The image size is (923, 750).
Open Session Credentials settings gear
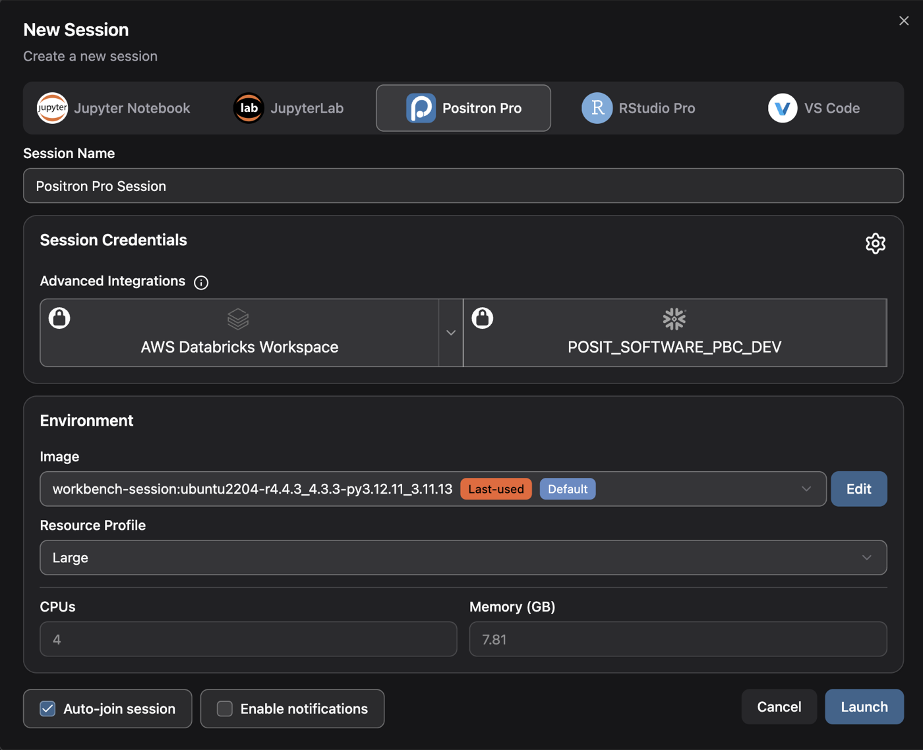875,243
